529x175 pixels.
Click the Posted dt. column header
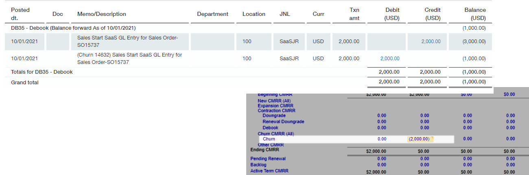tap(20, 14)
